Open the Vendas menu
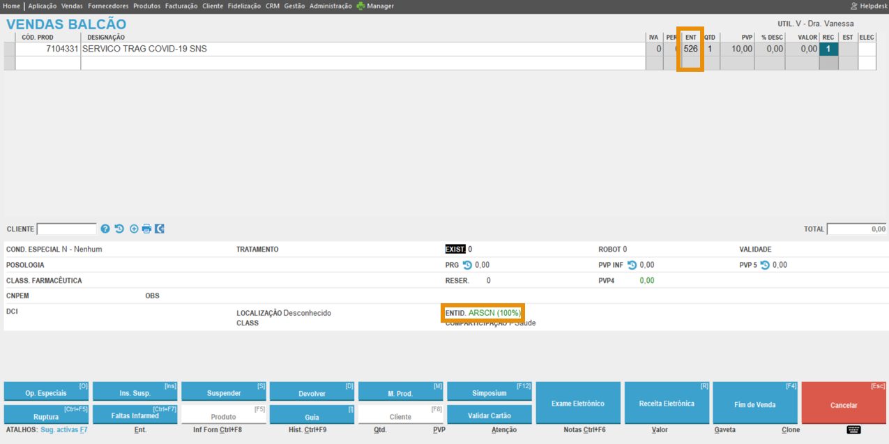Viewport: 889px width, 444px height. [72, 6]
